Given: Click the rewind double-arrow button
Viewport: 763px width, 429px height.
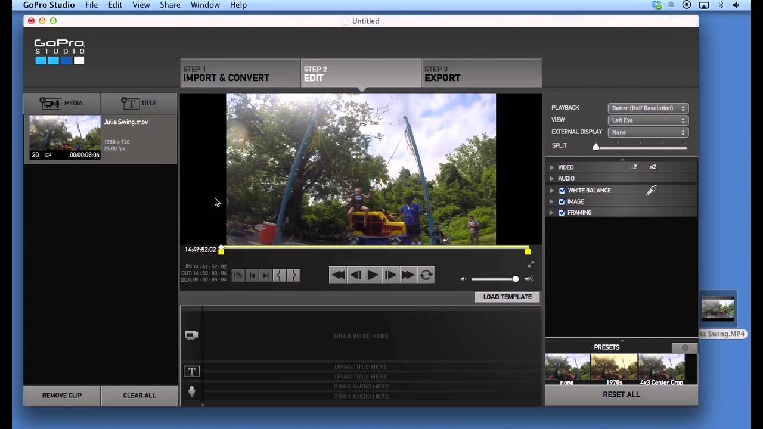Looking at the screenshot, I should click(337, 275).
